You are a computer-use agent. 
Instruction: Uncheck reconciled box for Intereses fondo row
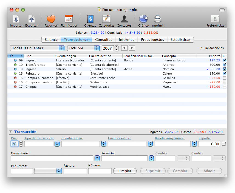[x=225, y=60]
